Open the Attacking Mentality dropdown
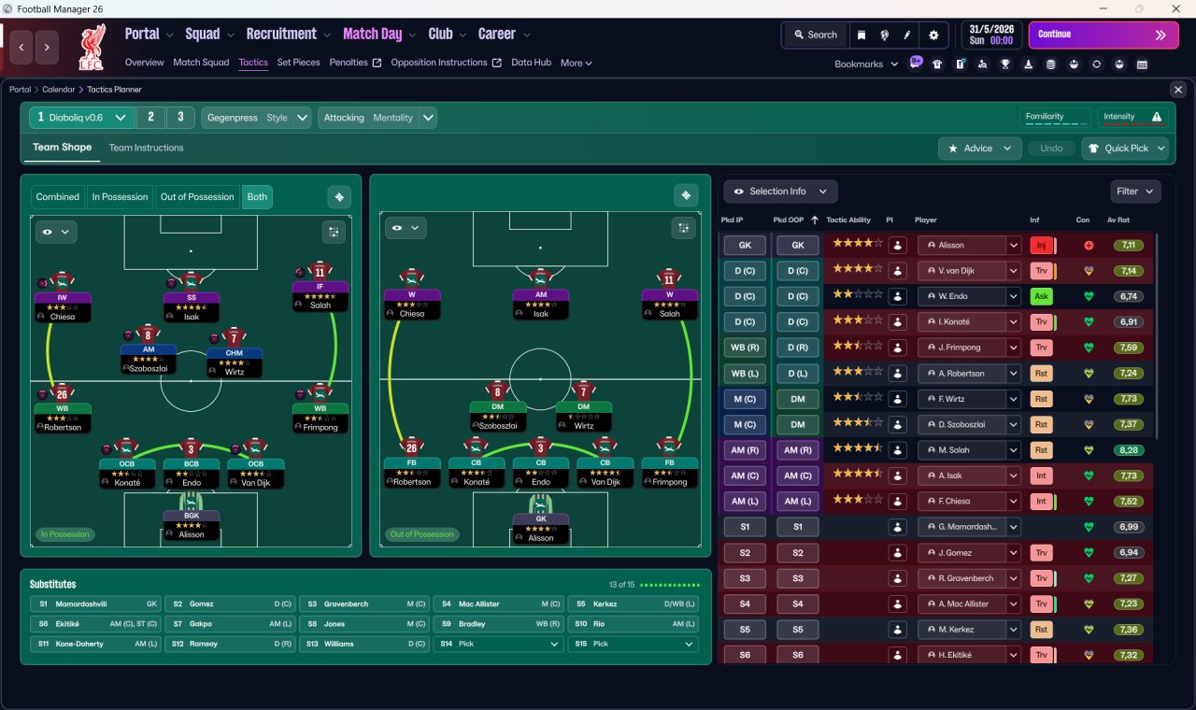 tap(377, 118)
